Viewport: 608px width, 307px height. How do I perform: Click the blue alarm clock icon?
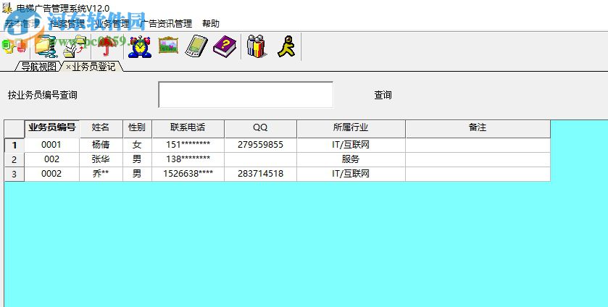click(x=140, y=46)
